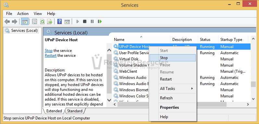
Task: Click Pause Service toolbar icon
Action: 92,21
